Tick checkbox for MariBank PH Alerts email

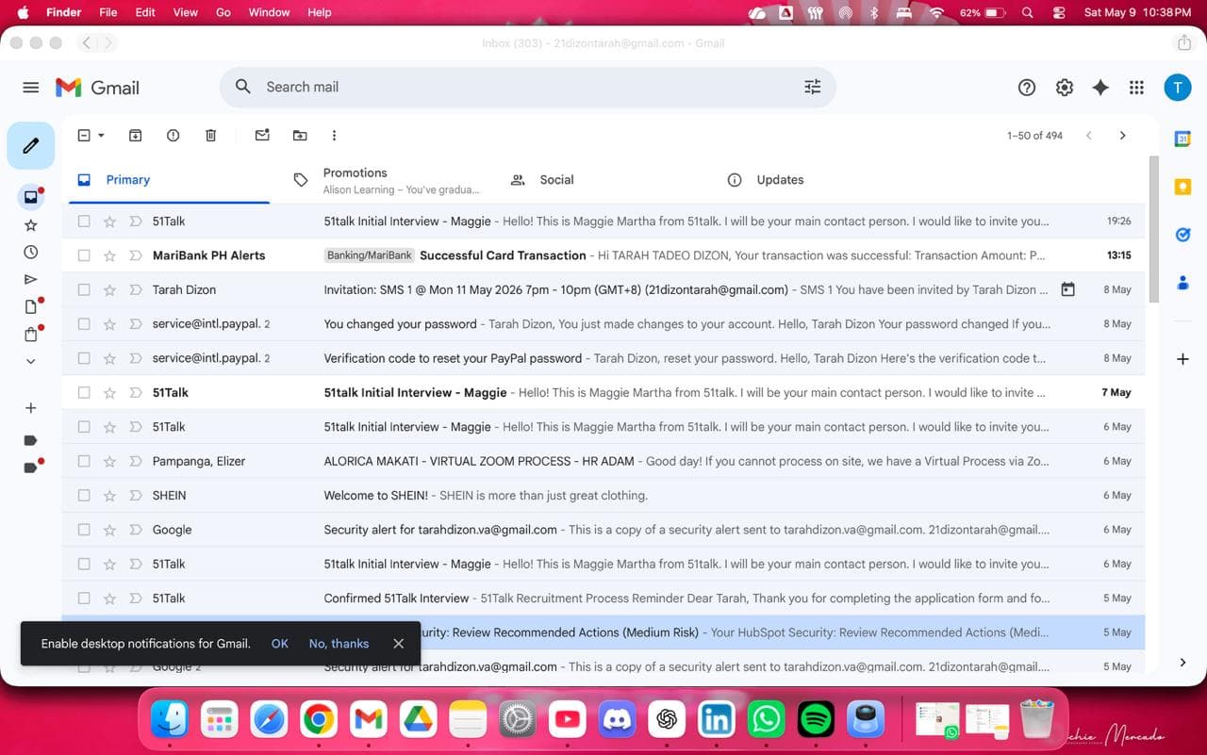tap(84, 255)
